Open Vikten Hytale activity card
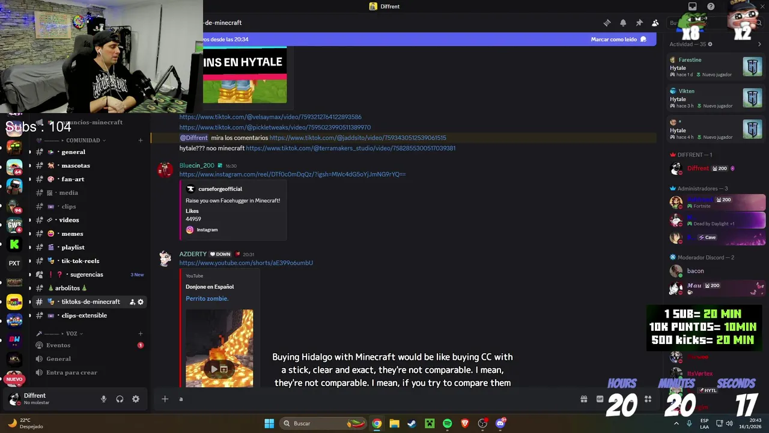This screenshot has height=433, width=769. pos(716,98)
